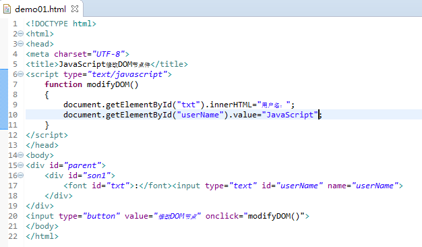Click the function modifyDOM() declaration
Viewport: 422px width, 247px height.
tap(92, 84)
